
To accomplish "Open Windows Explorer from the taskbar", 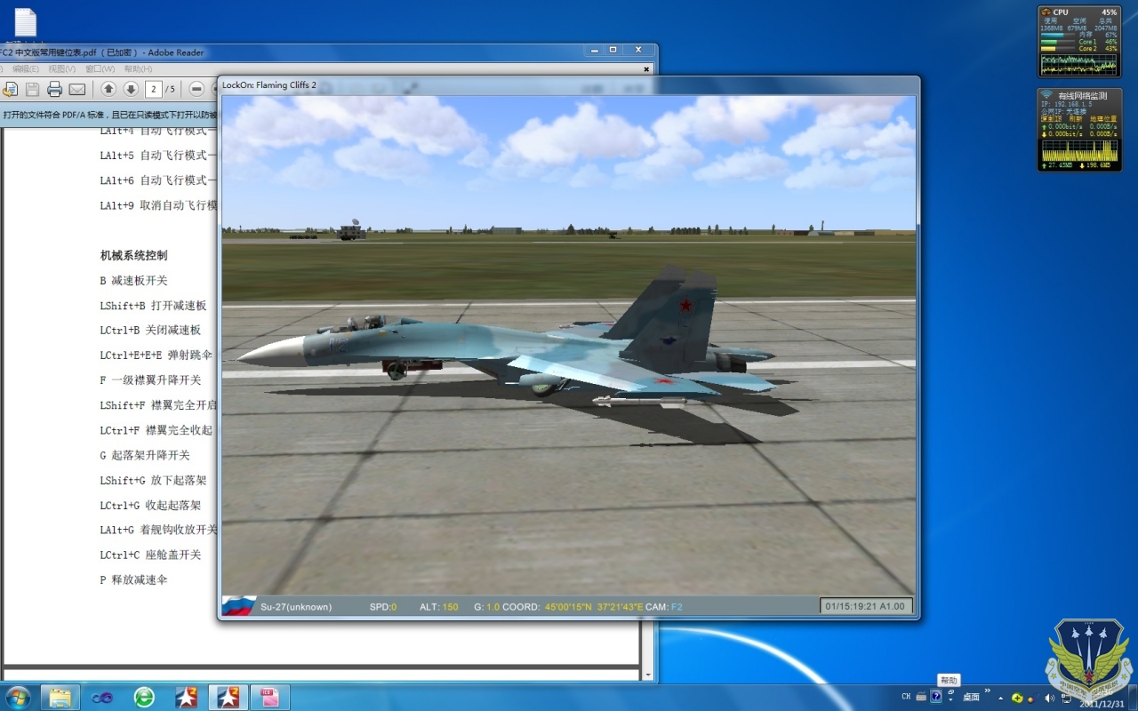I will 60,697.
